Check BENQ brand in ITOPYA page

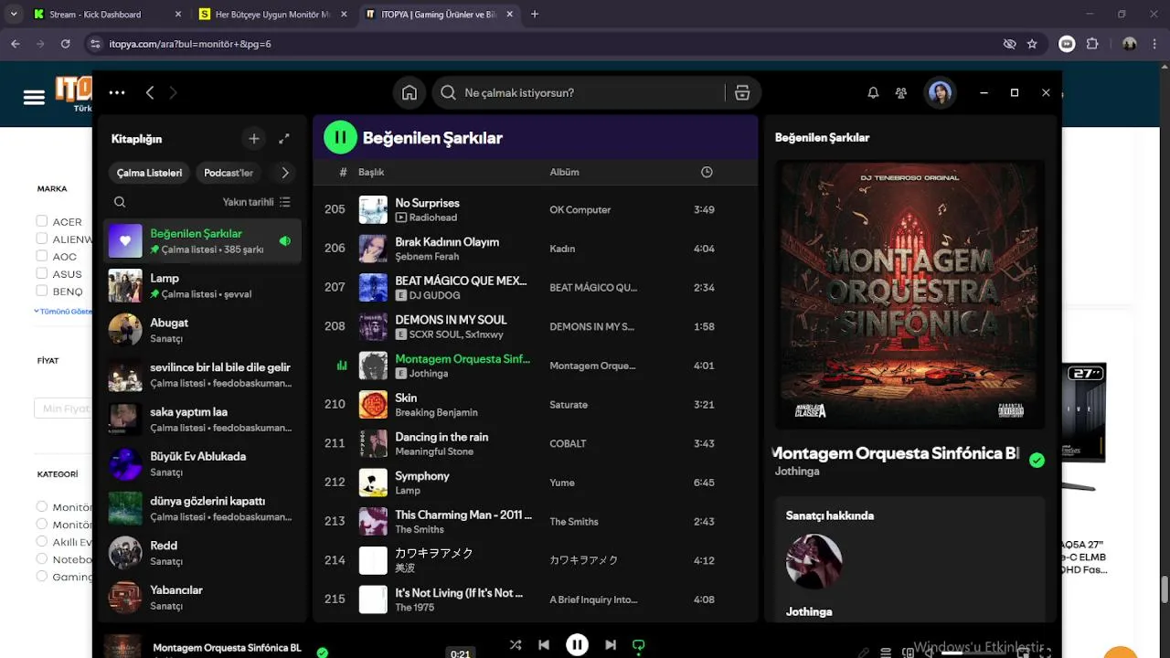(x=41, y=291)
